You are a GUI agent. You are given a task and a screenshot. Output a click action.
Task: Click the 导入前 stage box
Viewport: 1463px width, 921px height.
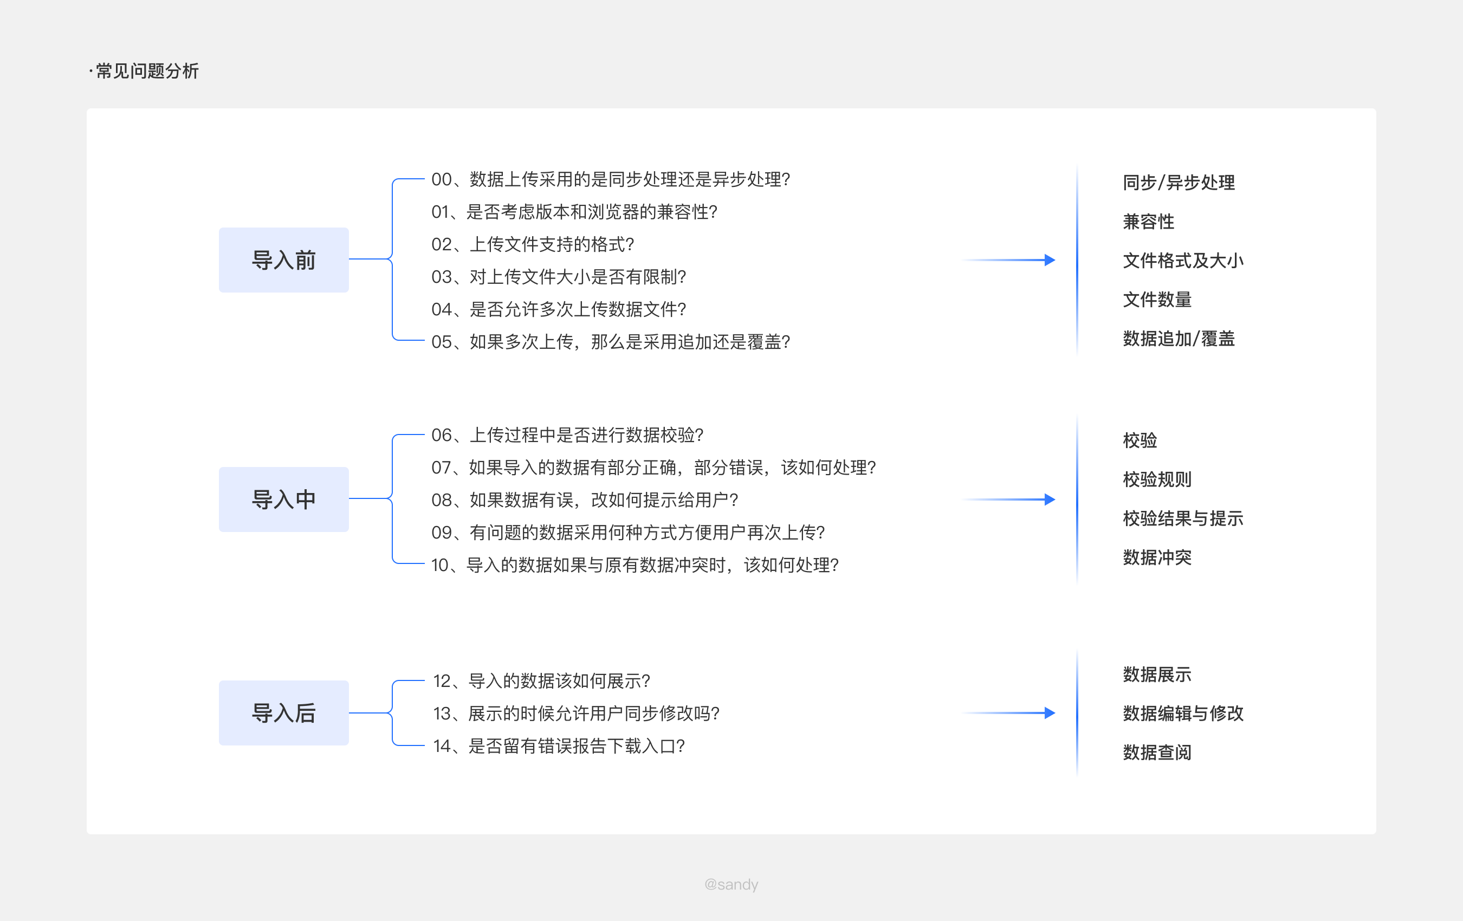pos(284,260)
